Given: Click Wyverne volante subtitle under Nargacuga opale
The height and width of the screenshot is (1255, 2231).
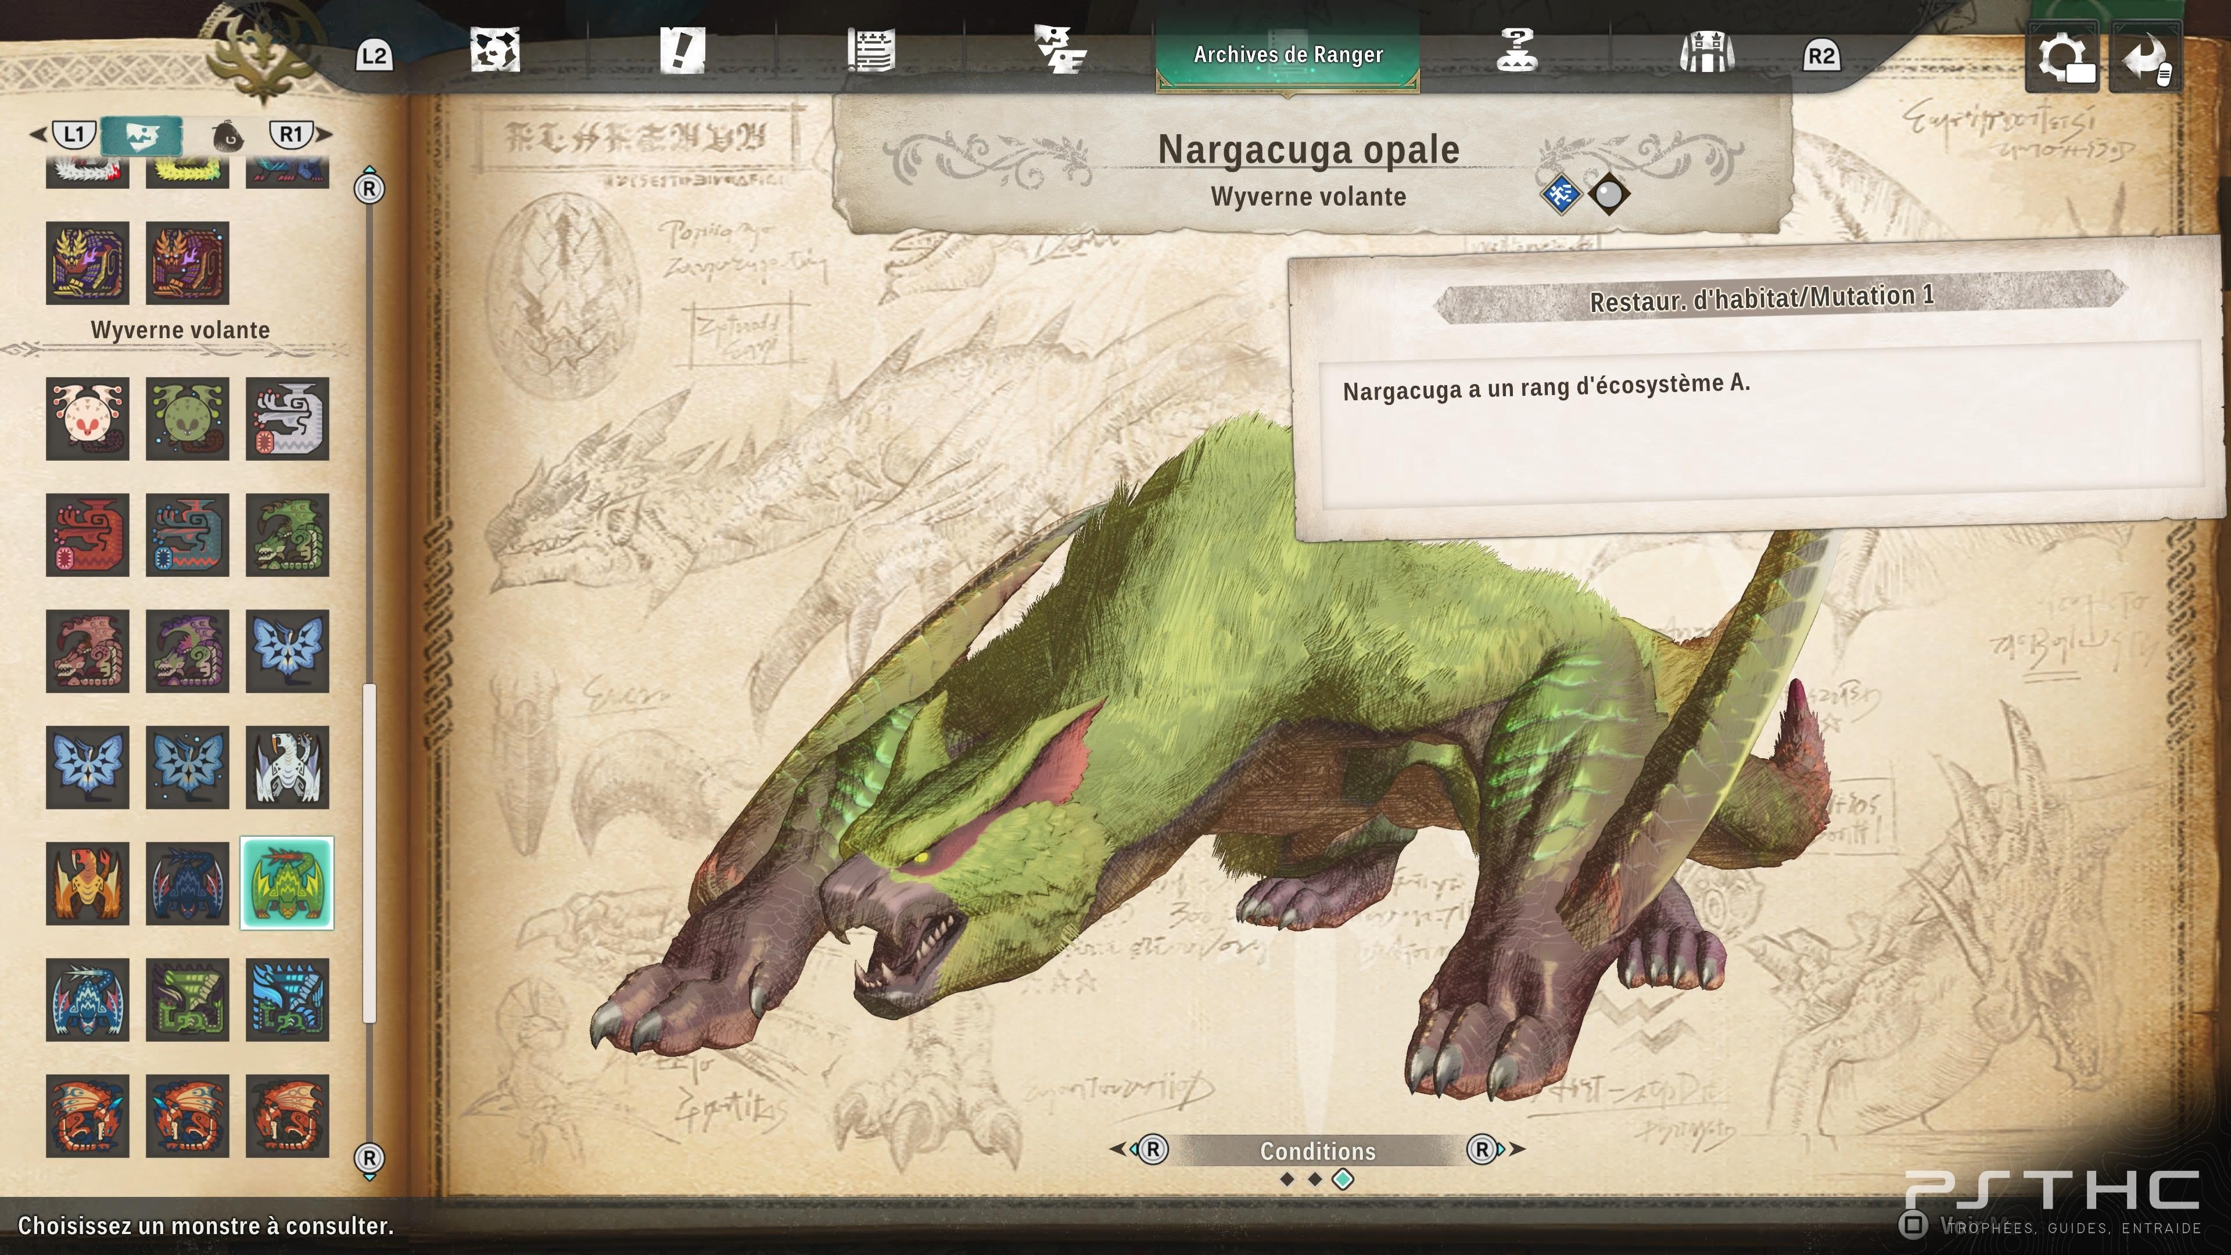Looking at the screenshot, I should click(1308, 196).
